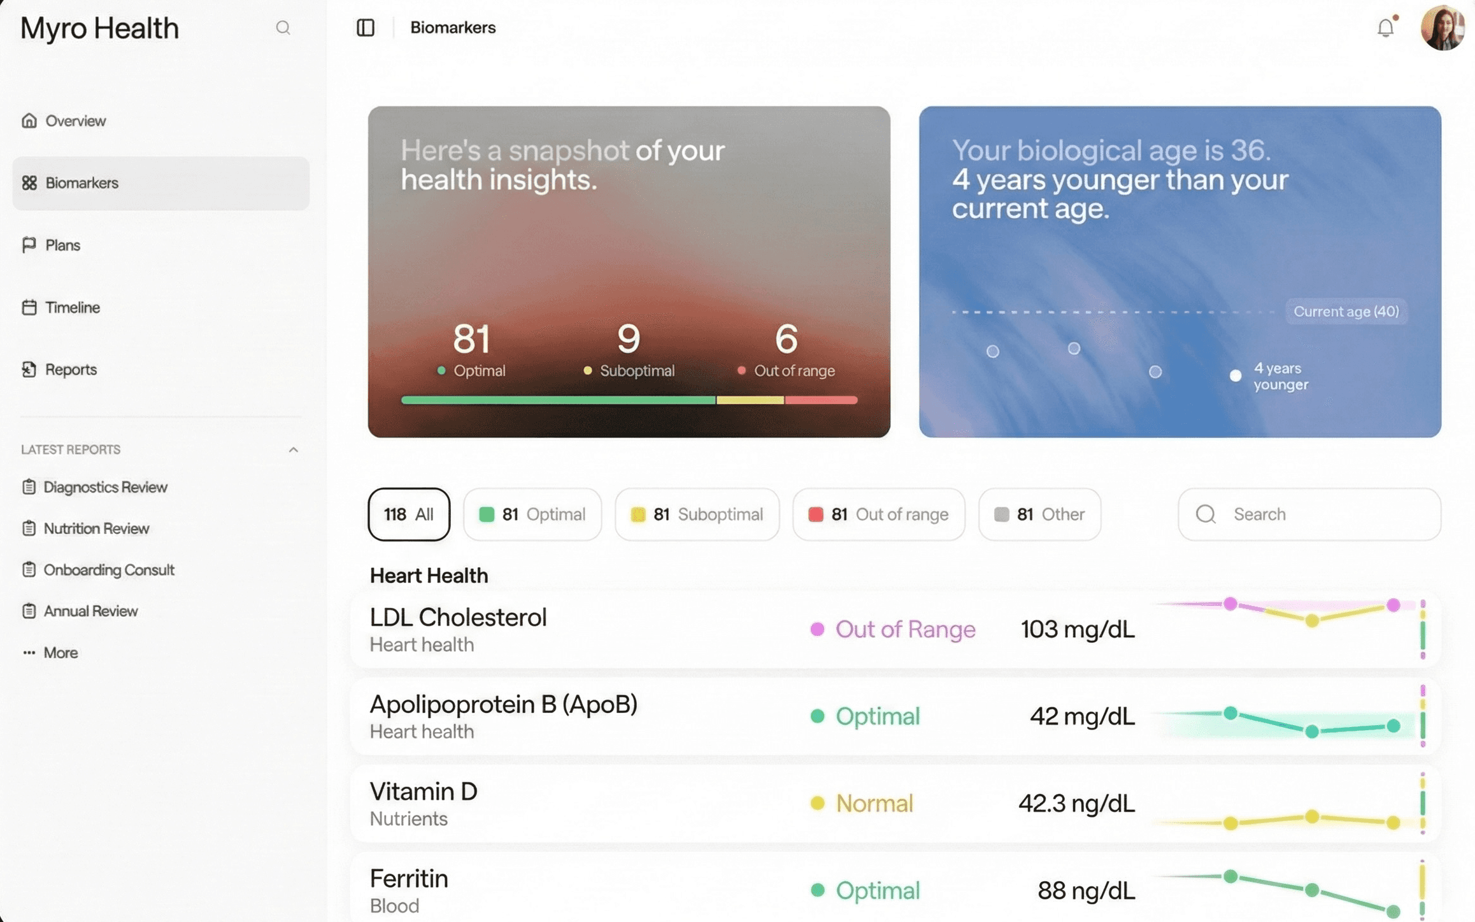Screen dimensions: 1475x922
Task: Open the Annual Review report
Action: coord(90,610)
